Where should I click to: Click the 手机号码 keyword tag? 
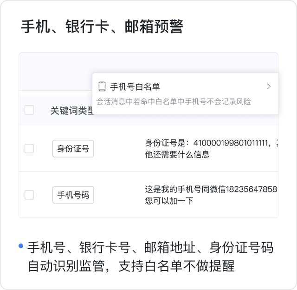73,195
